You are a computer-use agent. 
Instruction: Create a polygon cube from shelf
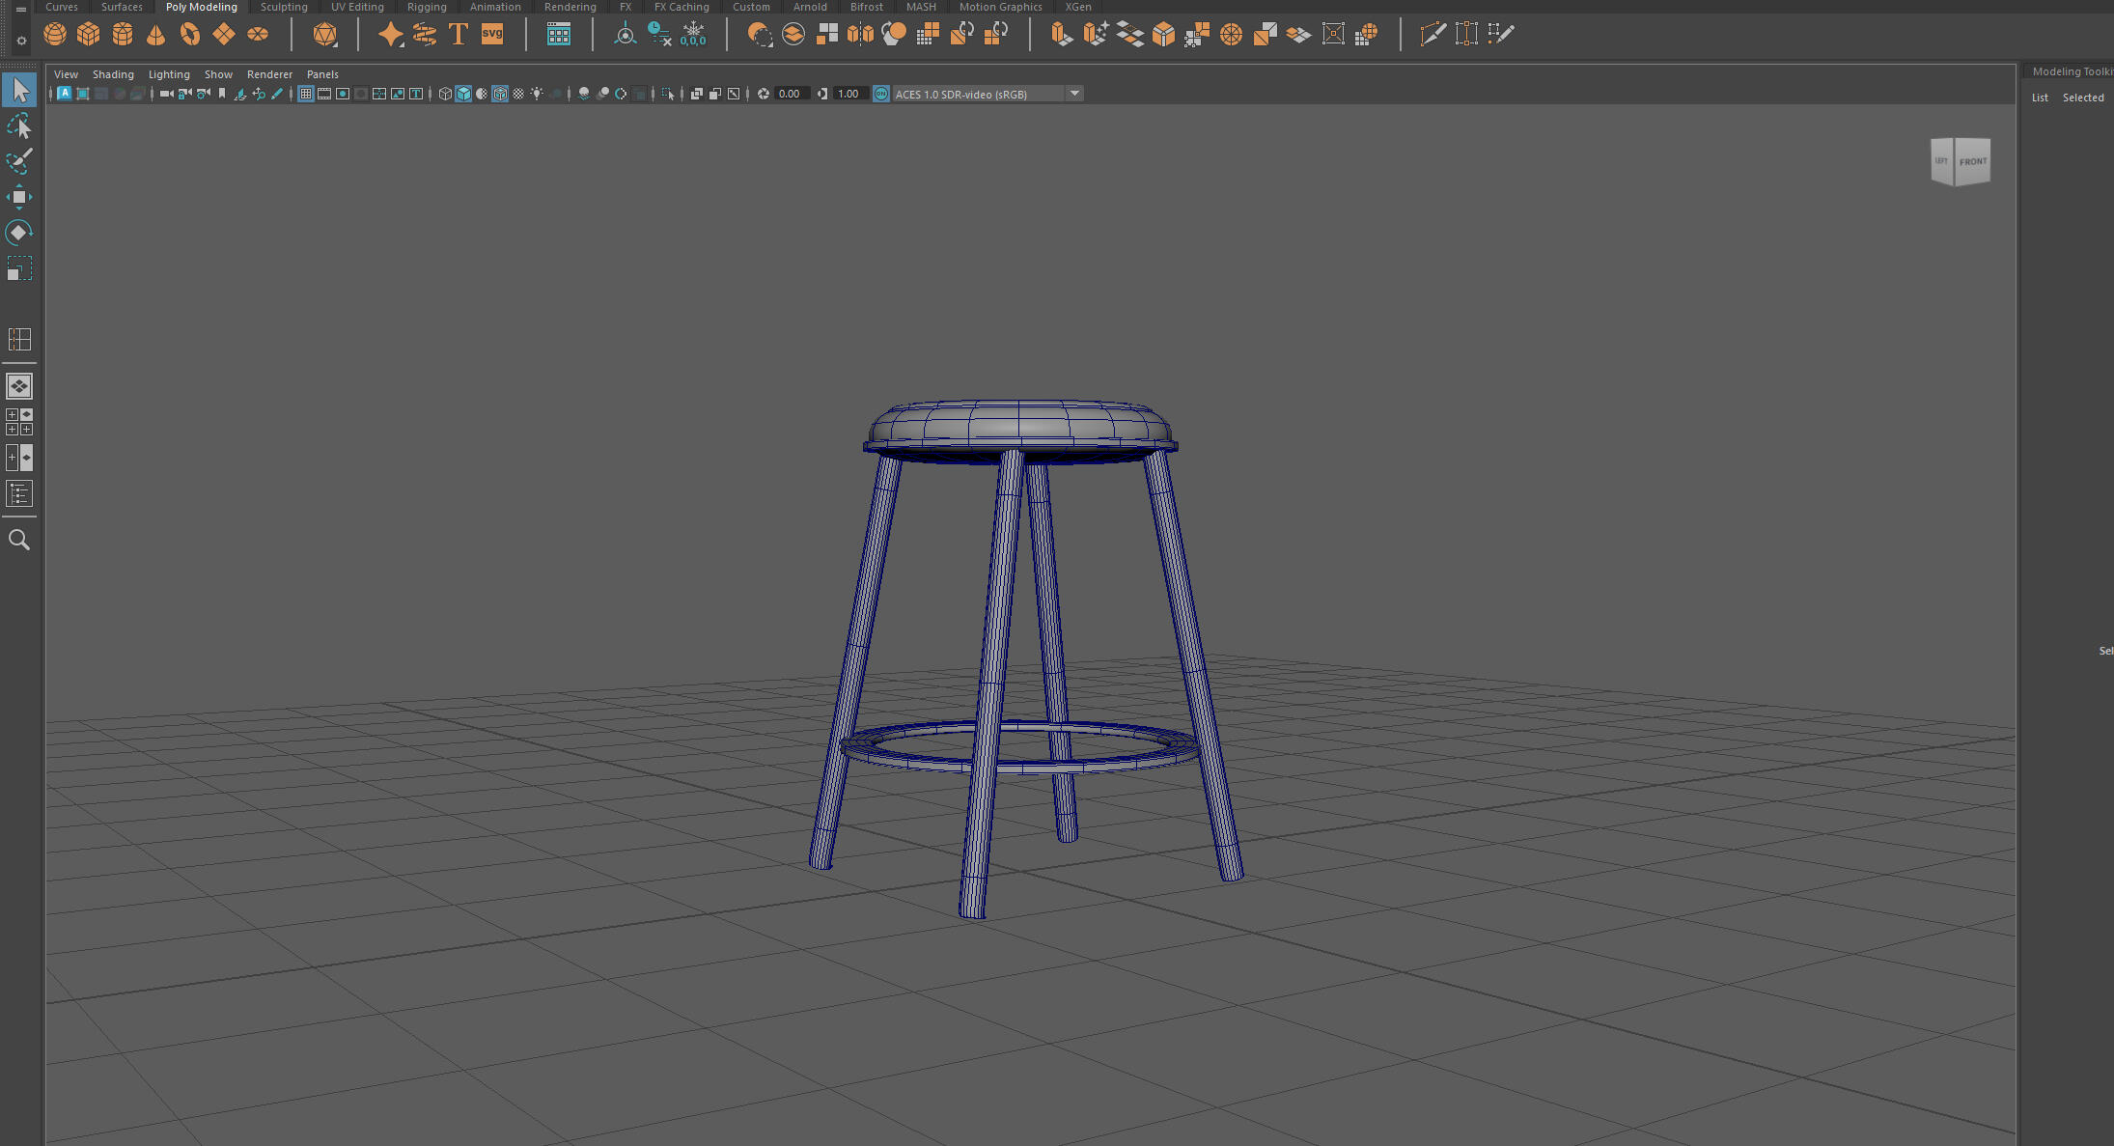89,35
